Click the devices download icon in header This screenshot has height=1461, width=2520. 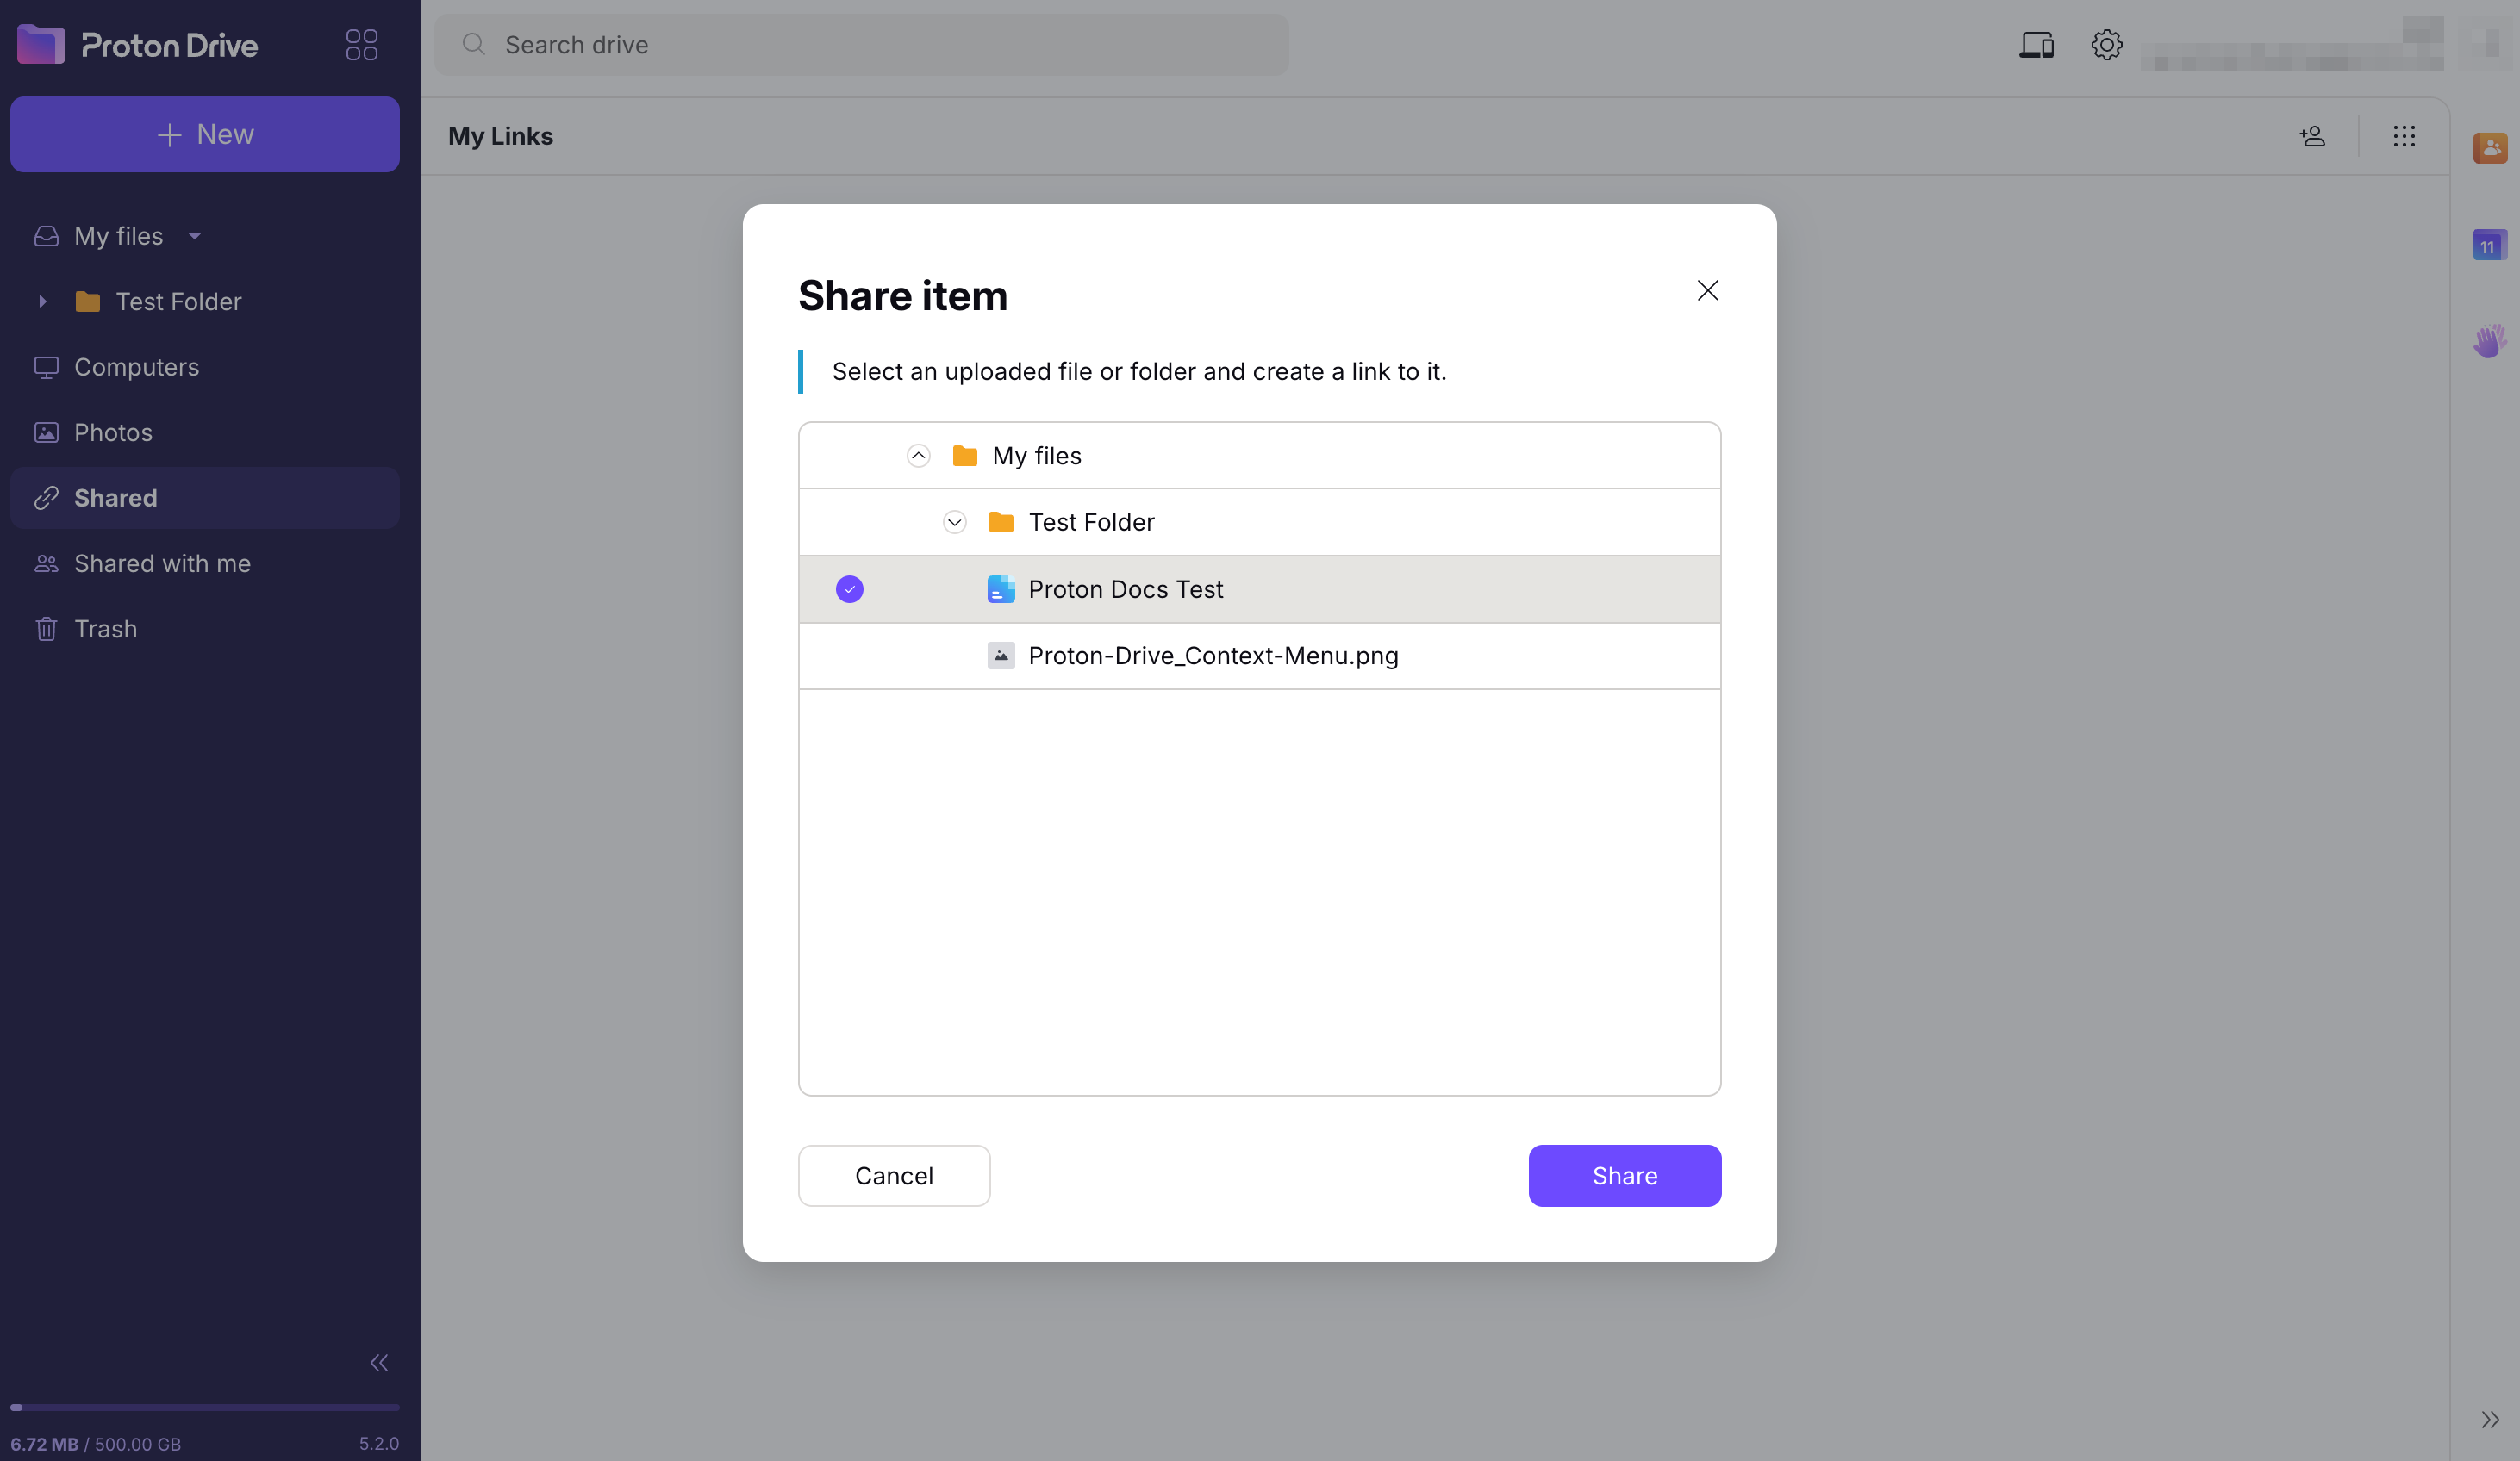click(x=2035, y=44)
